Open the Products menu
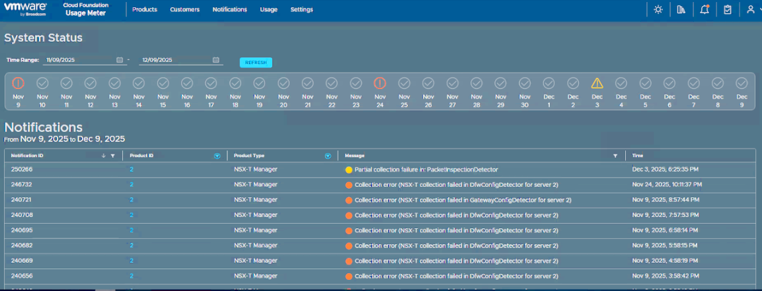Viewport: 762px width, 291px height. tap(145, 10)
